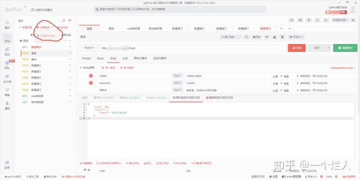Click the code view icon in top-right toolbar
The width and height of the screenshot is (360, 180).
tap(317, 20)
